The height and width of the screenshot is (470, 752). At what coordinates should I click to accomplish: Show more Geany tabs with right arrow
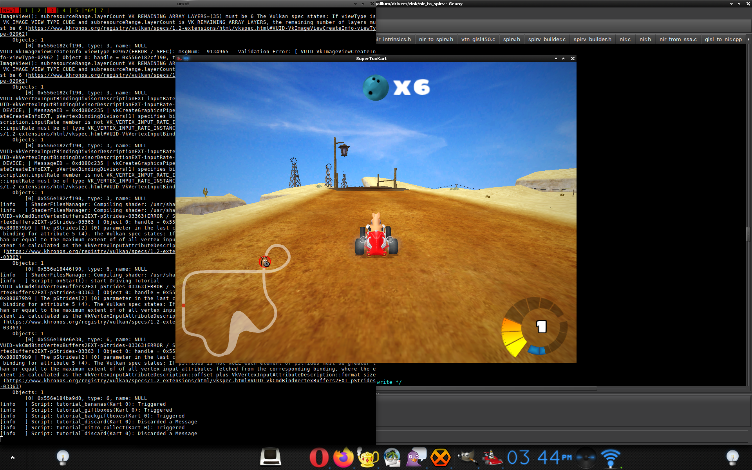coord(748,39)
